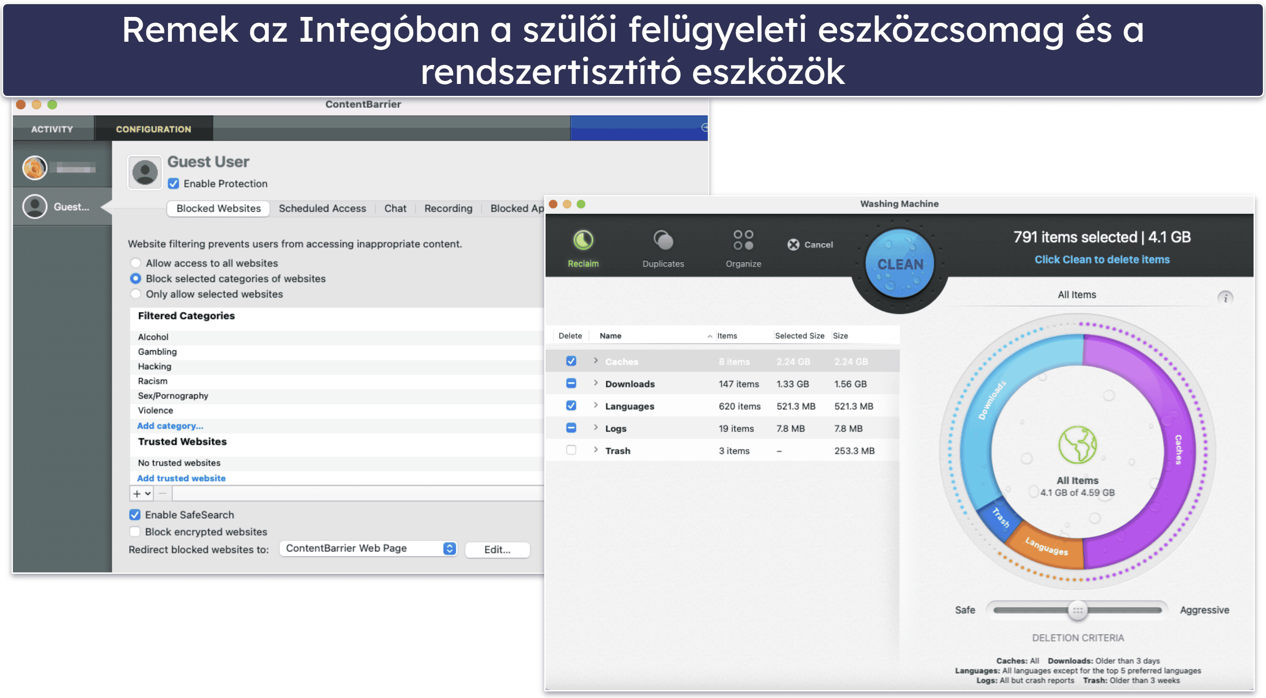
Task: Expand the Trash row
Action: pos(595,451)
